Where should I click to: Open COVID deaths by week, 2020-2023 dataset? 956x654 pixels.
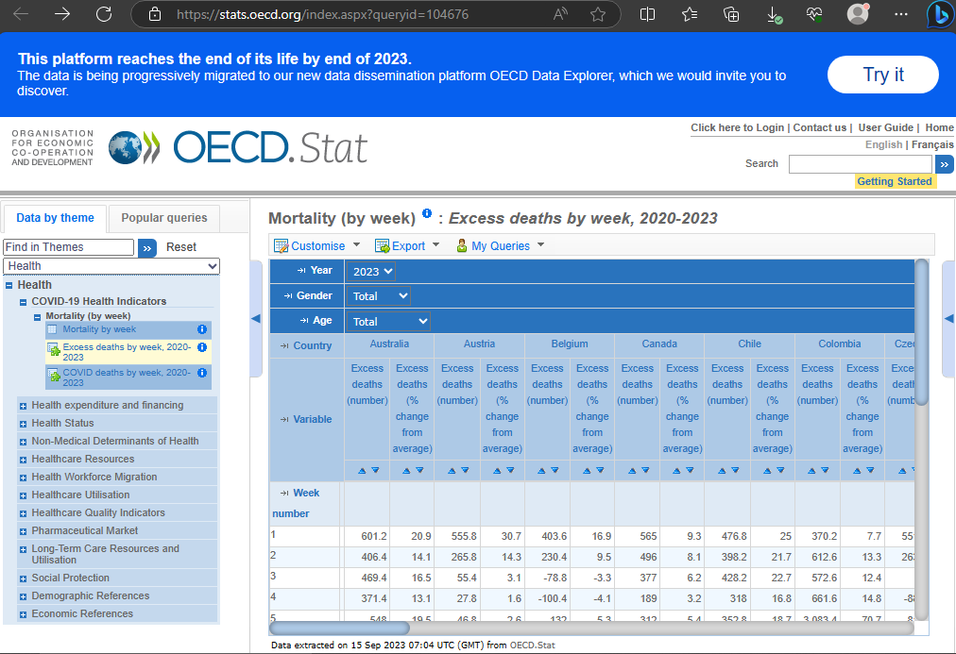click(127, 377)
